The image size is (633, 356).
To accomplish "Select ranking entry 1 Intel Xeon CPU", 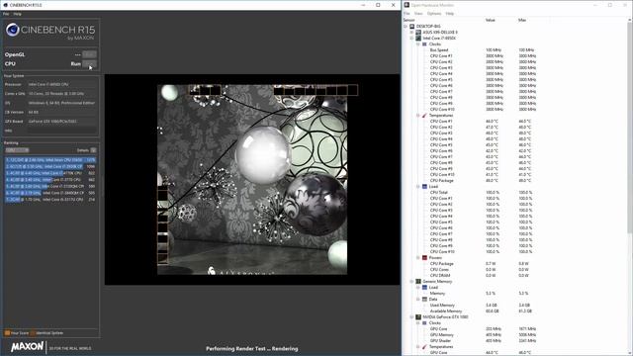I will pos(50,160).
